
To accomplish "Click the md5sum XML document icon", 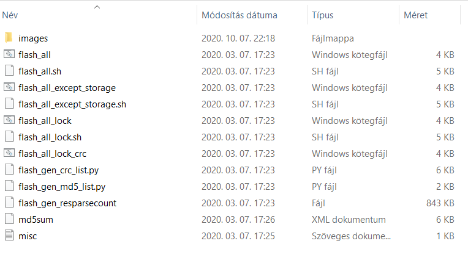I will click(9, 219).
